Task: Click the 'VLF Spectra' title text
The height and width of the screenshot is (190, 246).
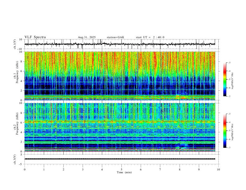Action: tap(35, 37)
